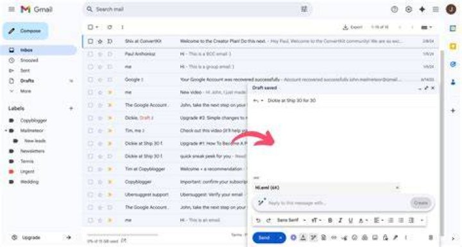Open the Urgent label
The height and width of the screenshot is (247, 462).
[x=27, y=171]
